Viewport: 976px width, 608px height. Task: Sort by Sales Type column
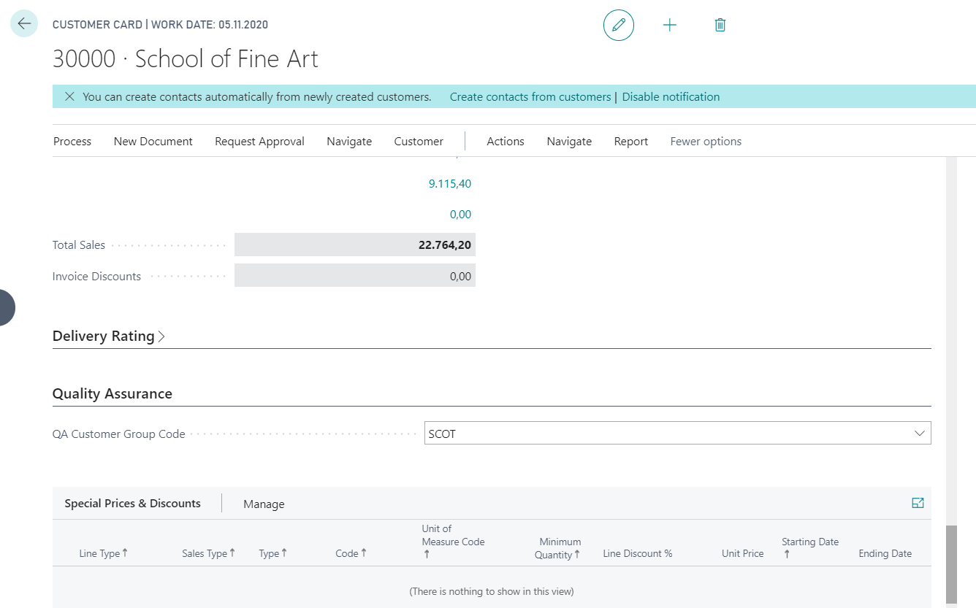208,553
